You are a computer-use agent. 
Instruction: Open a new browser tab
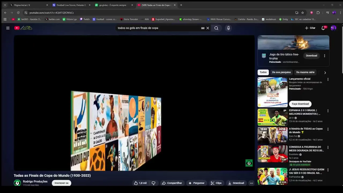click(x=181, y=5)
